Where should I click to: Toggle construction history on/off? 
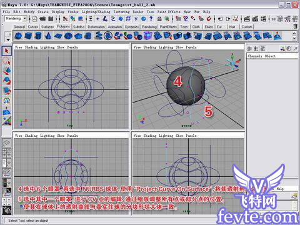(236, 19)
